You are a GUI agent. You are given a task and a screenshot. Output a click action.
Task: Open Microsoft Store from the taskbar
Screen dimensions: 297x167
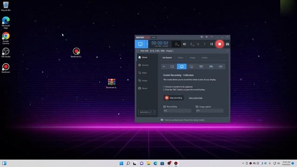[x=162, y=163]
